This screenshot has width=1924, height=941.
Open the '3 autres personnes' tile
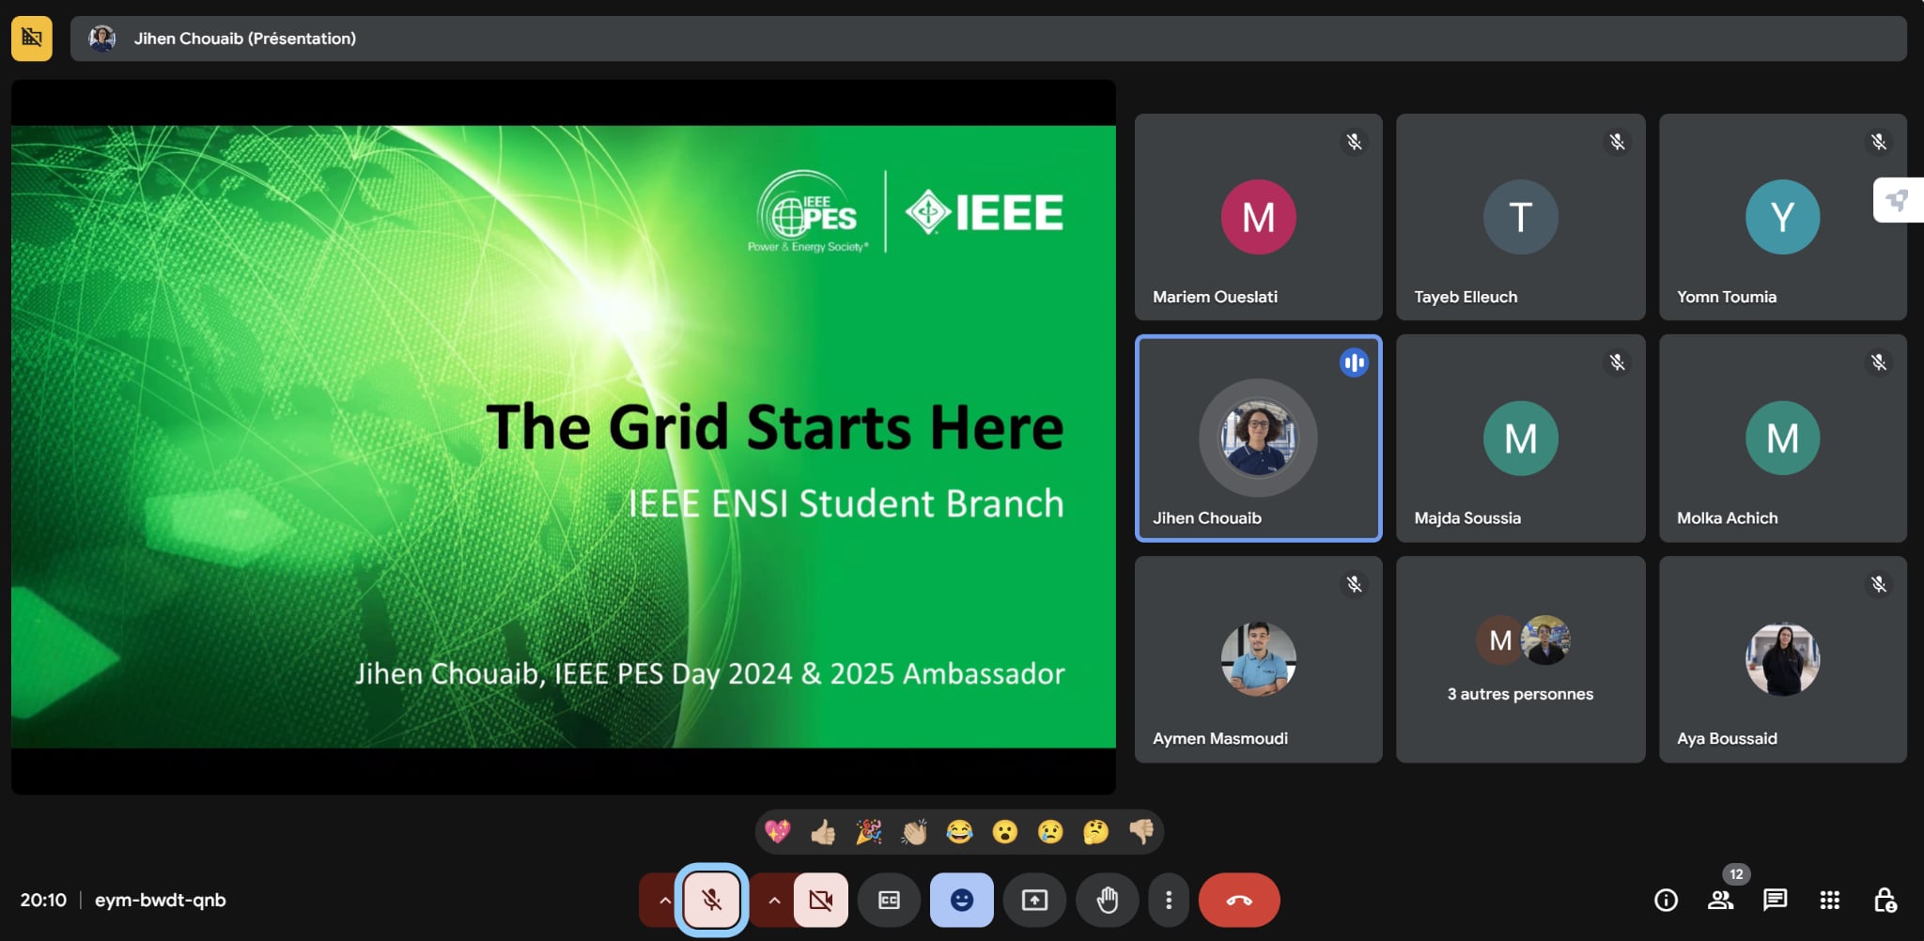pyautogui.click(x=1520, y=659)
